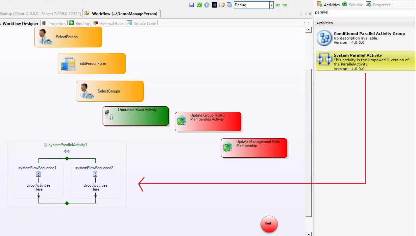Click the Conditioned Parallel Activity Group icon
Image resolution: width=416 pixels, height=236 pixels.
[324, 38]
